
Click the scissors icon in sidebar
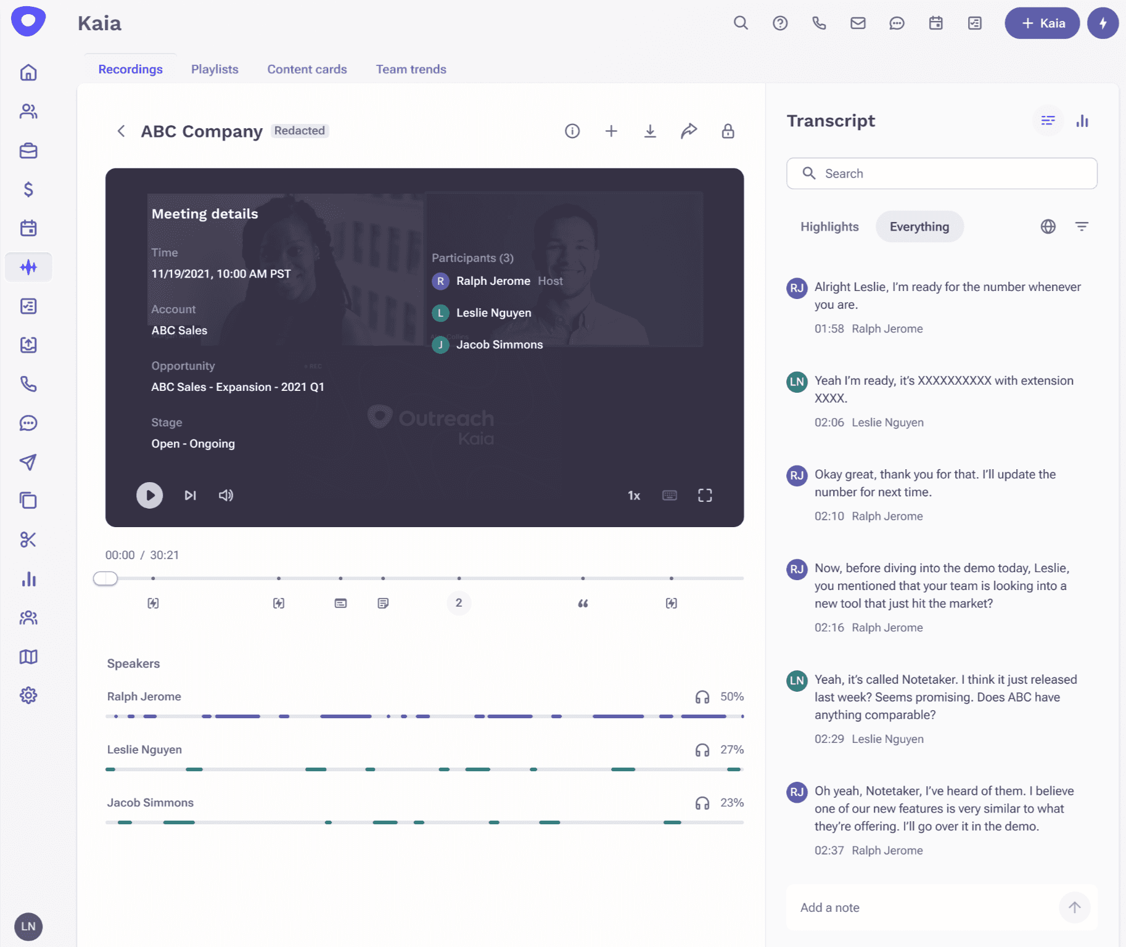click(x=28, y=540)
